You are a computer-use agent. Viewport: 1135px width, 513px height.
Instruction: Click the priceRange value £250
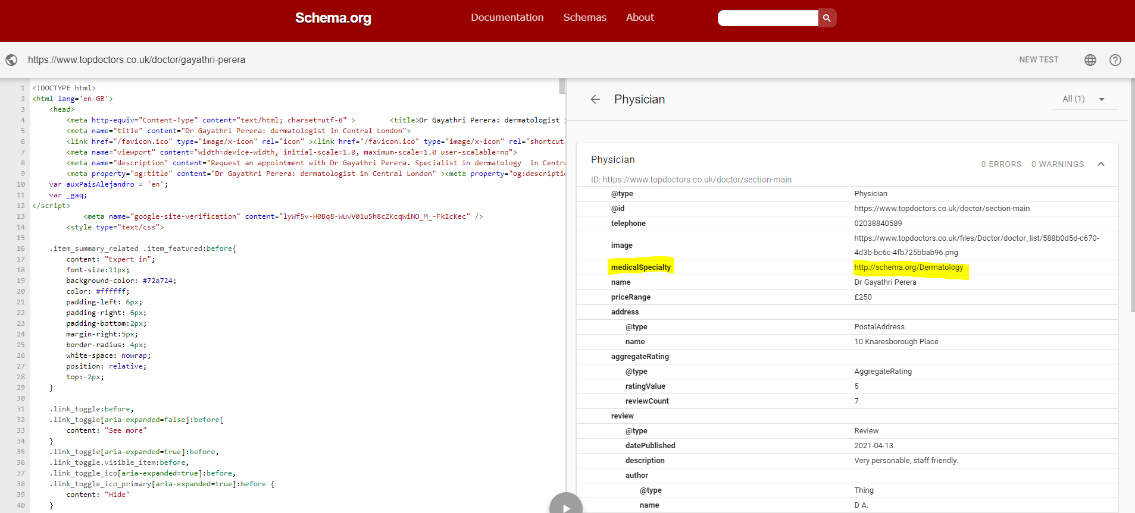[x=863, y=297]
